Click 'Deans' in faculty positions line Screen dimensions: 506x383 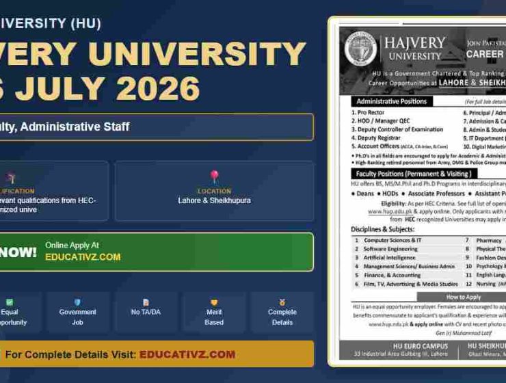click(x=365, y=194)
